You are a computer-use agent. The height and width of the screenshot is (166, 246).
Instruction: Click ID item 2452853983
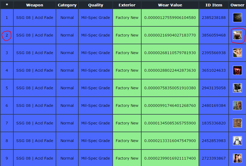(214, 141)
